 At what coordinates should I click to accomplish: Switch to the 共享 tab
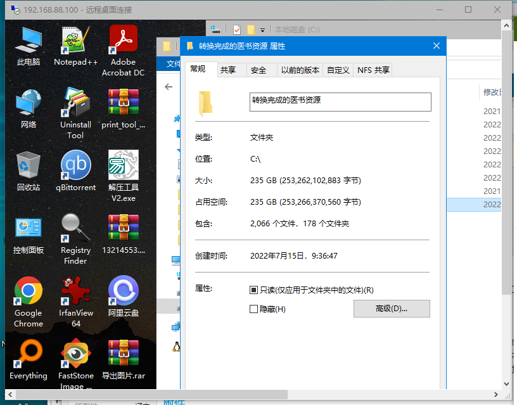pos(228,70)
